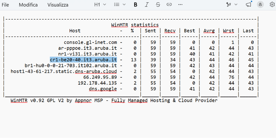This screenshot has height=138, width=276.
Task: Click the Wrst column header
Action: [228, 31]
